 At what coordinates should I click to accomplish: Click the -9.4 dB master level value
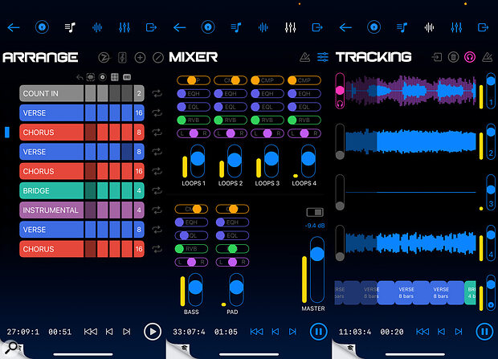[315, 226]
